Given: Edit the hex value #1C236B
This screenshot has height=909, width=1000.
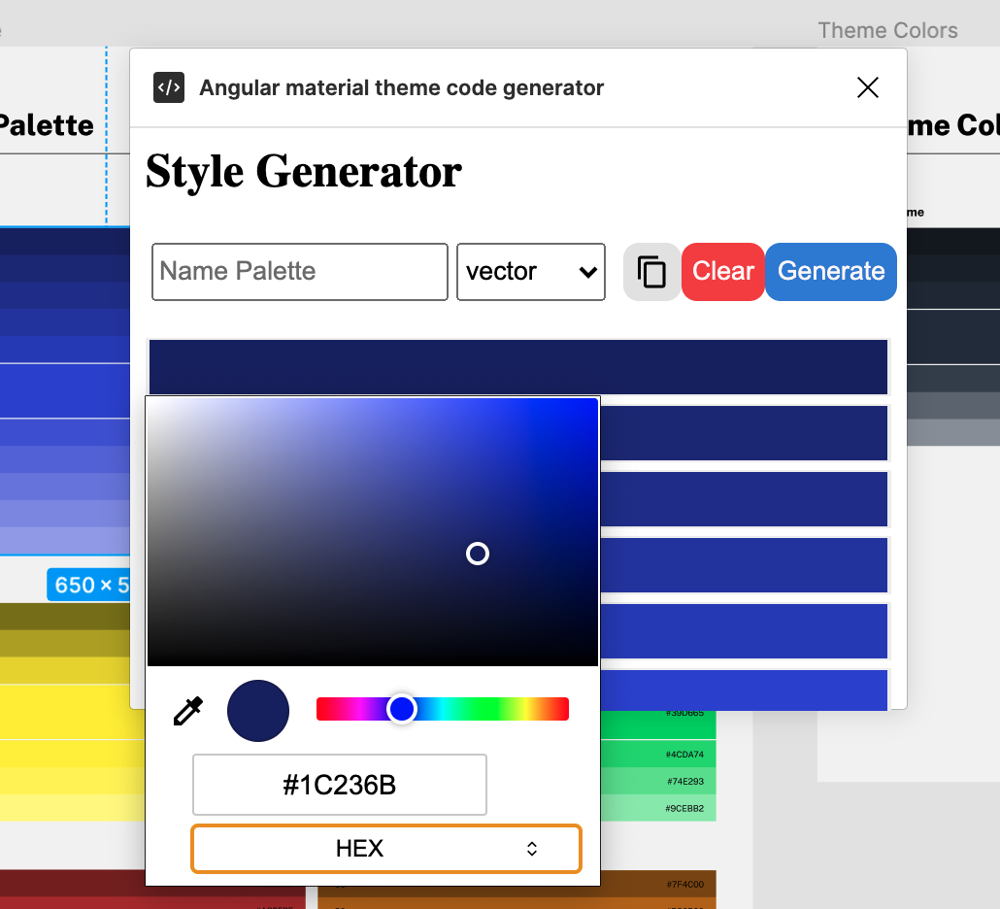Looking at the screenshot, I should tap(339, 785).
